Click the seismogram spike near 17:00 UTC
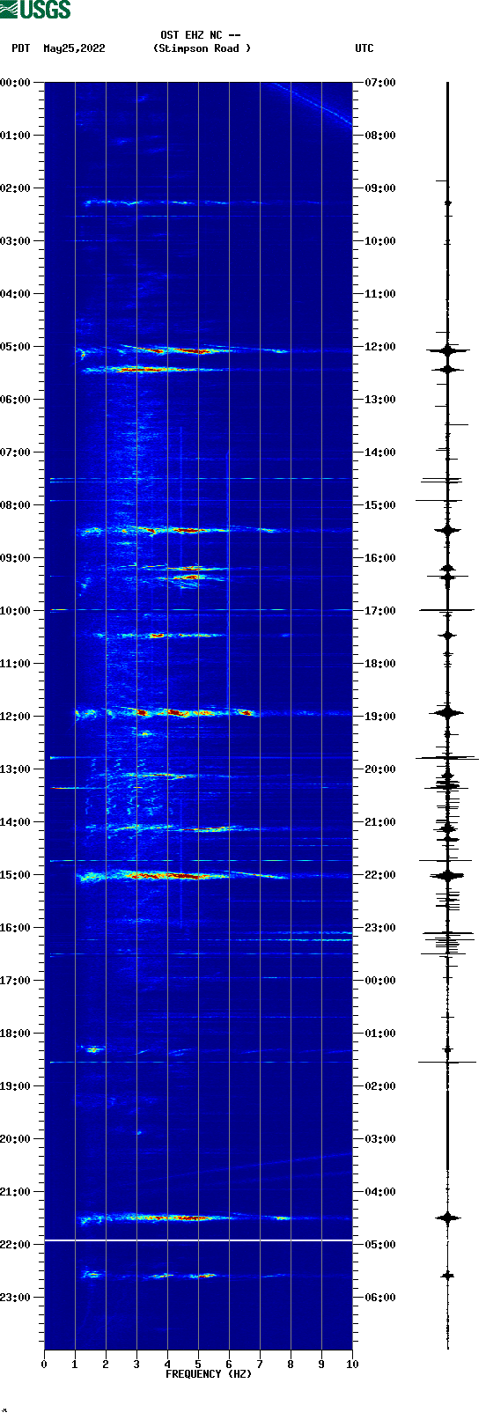Image resolution: width=486 pixels, height=1420 pixels. coord(447,609)
